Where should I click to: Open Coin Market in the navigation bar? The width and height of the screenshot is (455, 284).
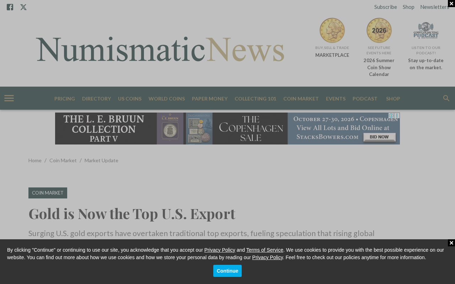click(x=301, y=99)
